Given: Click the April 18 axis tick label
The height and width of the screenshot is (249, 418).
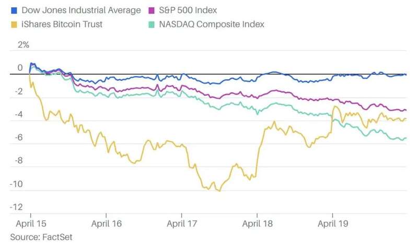Looking at the screenshot, I should coord(257,224).
